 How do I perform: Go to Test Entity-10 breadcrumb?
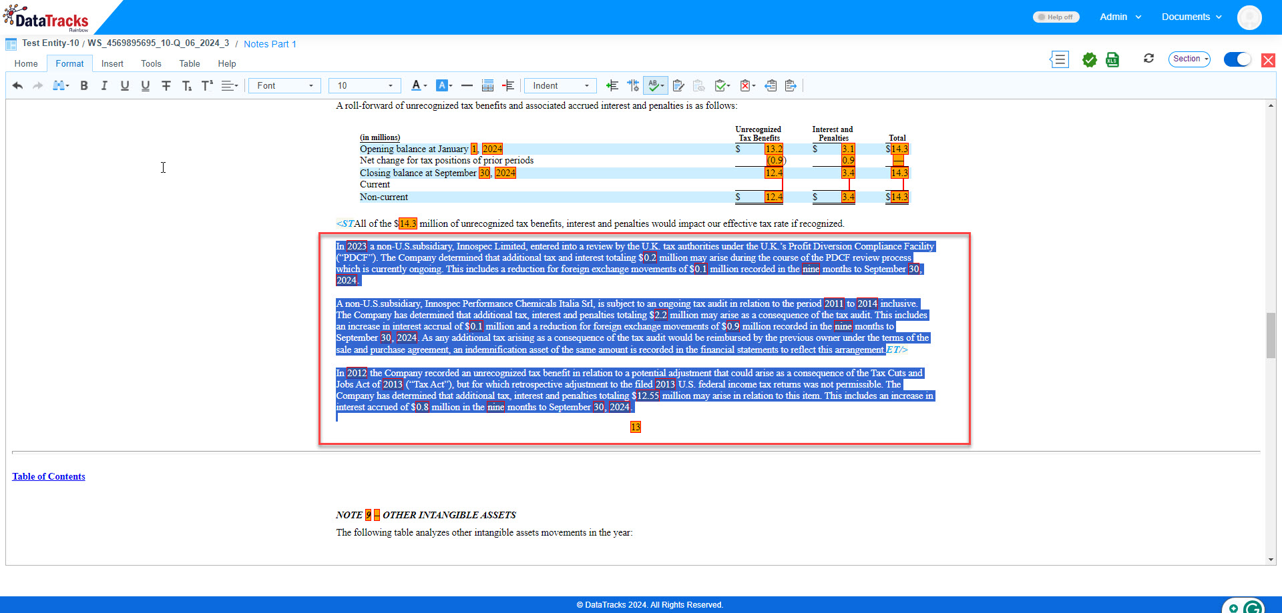tap(51, 43)
